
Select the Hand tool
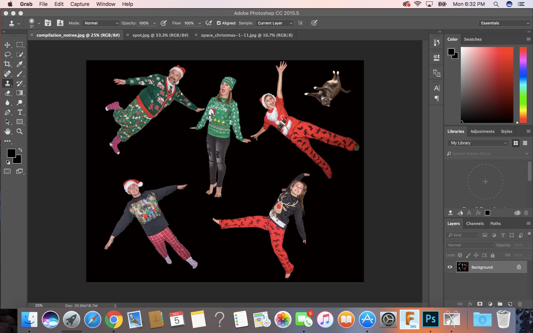coord(7,131)
